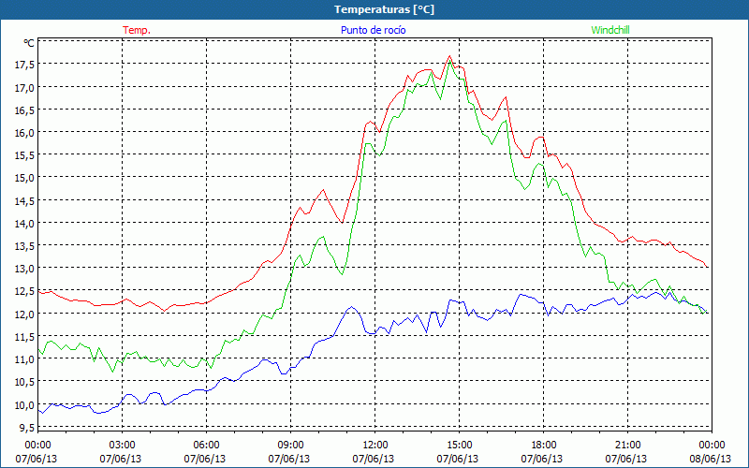Select the red "Temp." legend label
Screen dimensions: 749x468
137,30
